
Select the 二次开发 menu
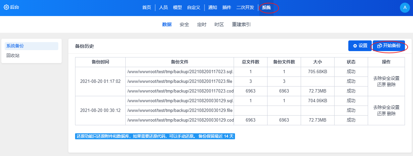(245, 7)
